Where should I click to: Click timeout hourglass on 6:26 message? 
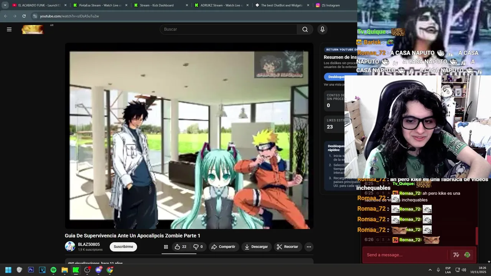[x=383, y=240]
